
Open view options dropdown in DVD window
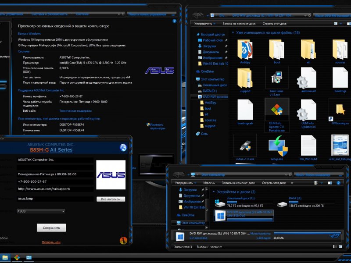click(x=341, y=24)
